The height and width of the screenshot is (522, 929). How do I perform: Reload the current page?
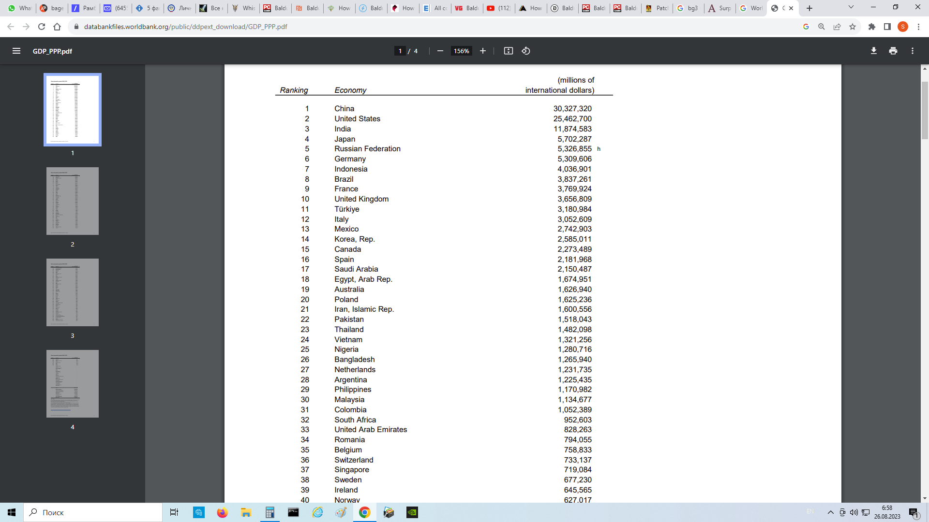[42, 27]
